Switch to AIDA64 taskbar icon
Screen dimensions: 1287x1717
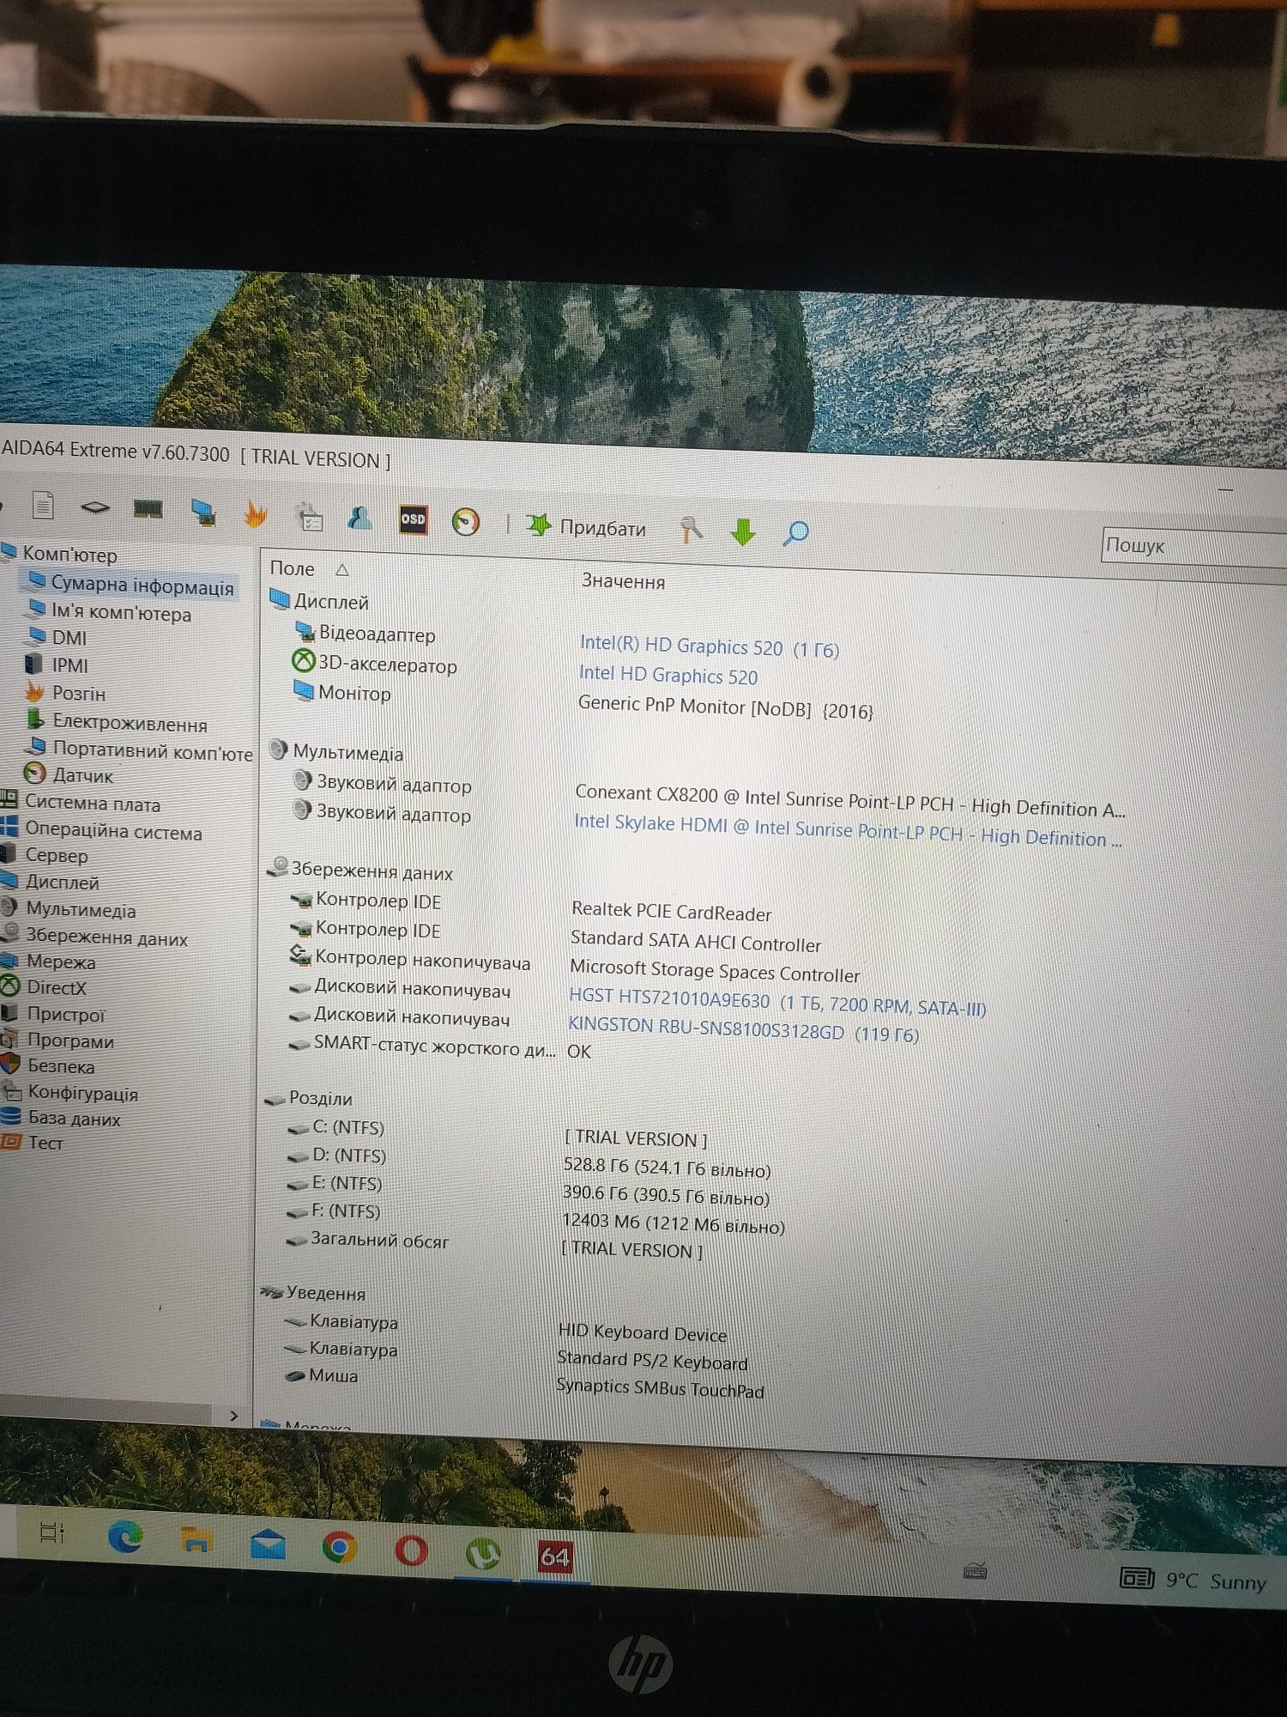(x=554, y=1556)
